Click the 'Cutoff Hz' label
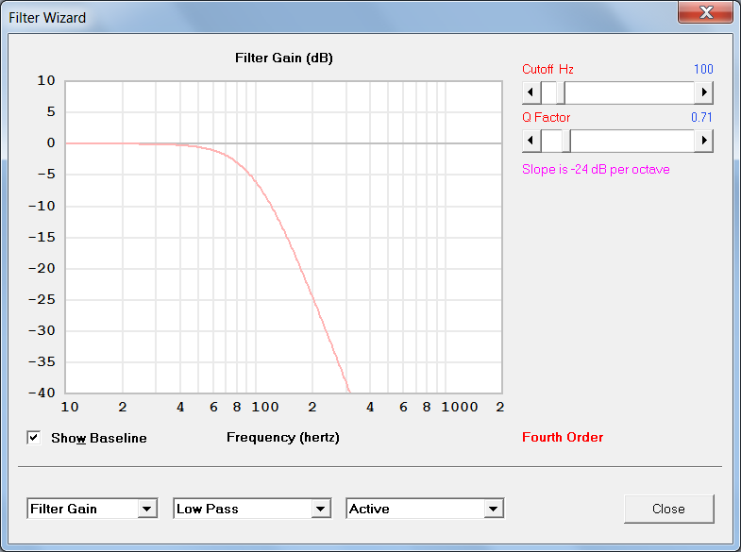Viewport: 741px width, 552px height. 547,69
